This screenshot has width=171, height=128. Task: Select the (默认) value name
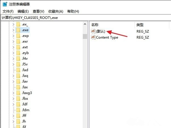(x=101, y=31)
